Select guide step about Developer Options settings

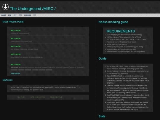tap(128, 72)
